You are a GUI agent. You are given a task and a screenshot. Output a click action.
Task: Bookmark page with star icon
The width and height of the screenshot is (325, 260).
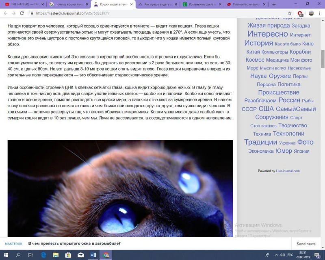[x=290, y=13]
